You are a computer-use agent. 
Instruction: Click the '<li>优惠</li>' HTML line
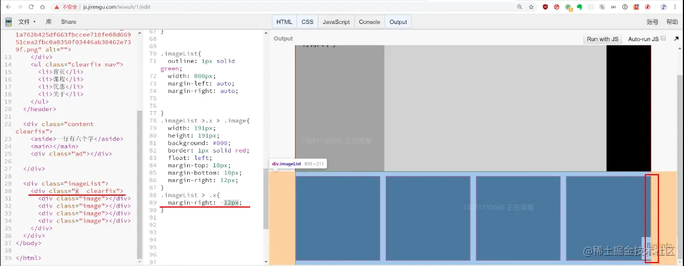click(x=61, y=87)
